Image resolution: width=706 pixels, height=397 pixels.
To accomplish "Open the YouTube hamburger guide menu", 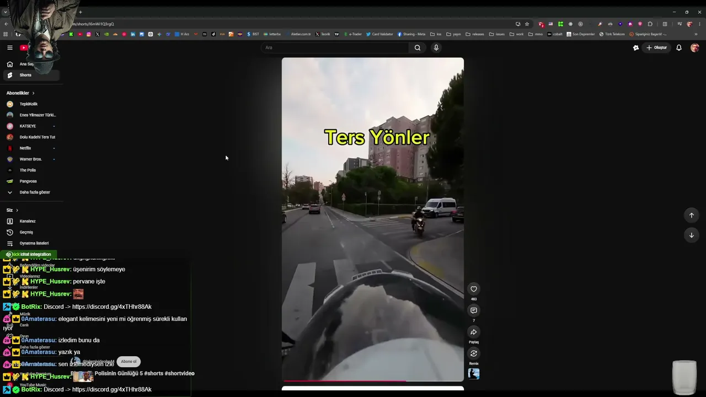I will tap(9, 48).
